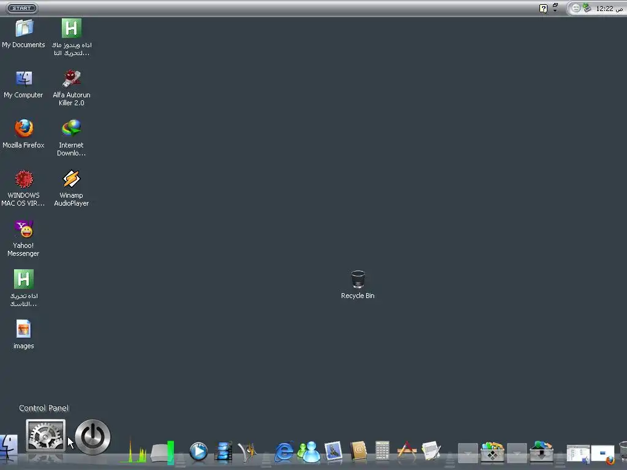Click the round face tray icon
627x470 pixels.
[x=576, y=9]
